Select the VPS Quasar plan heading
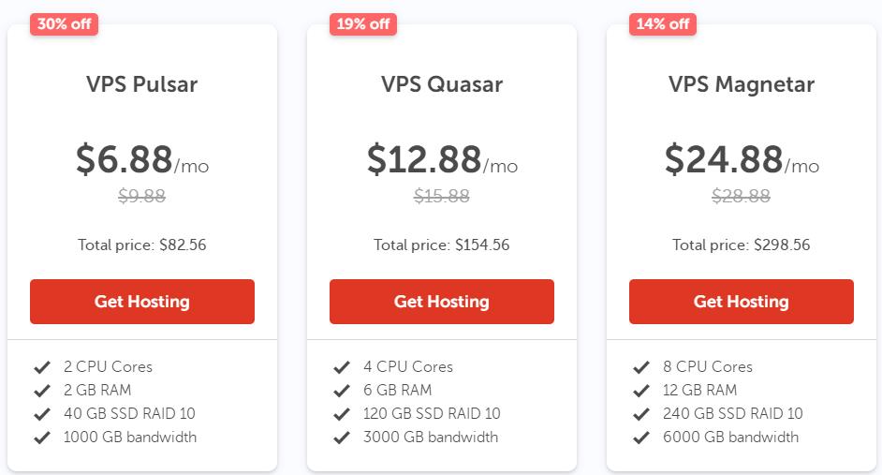The height and width of the screenshot is (475, 882). 442,84
